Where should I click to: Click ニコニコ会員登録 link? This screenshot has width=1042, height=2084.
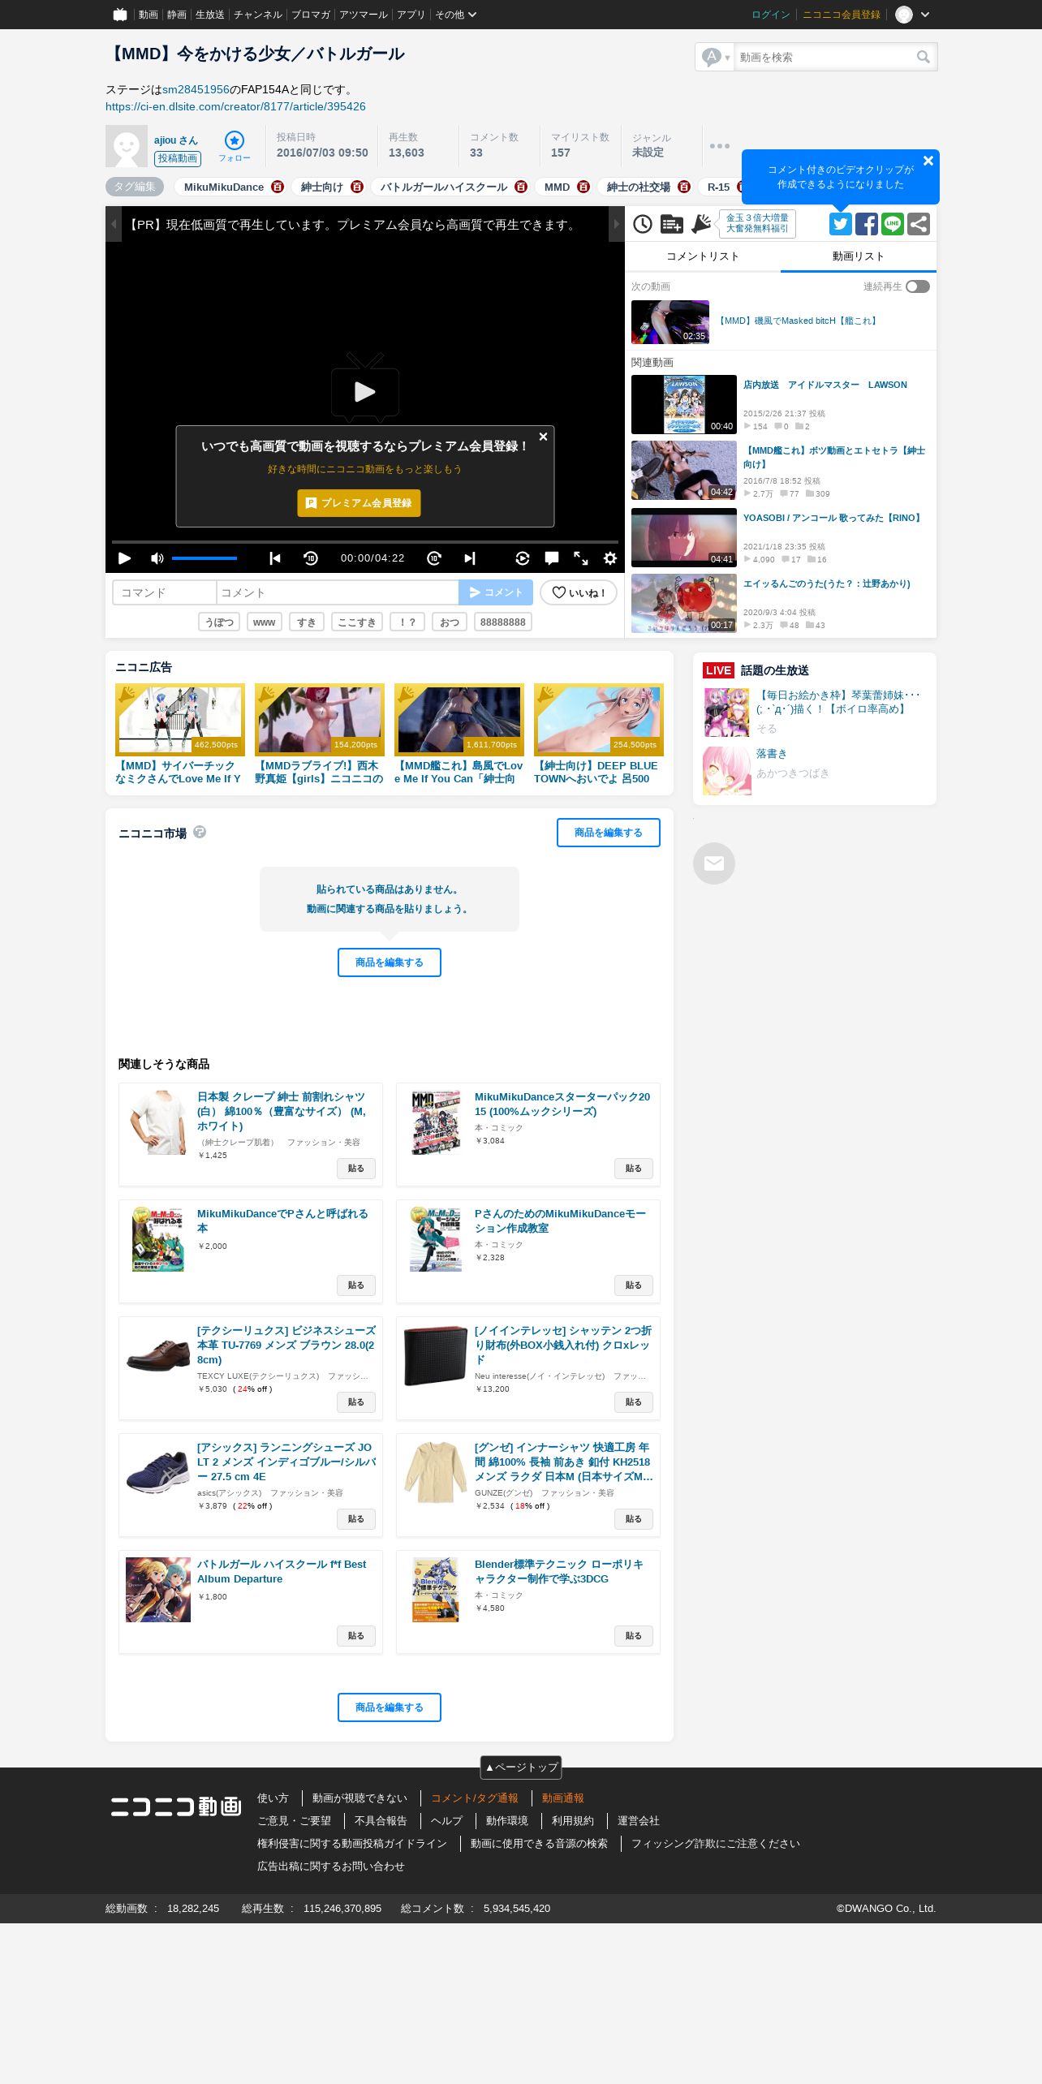pyautogui.click(x=842, y=15)
